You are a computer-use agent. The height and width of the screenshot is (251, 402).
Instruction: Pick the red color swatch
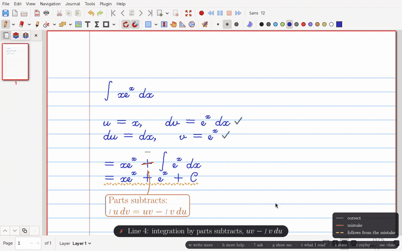[x=304, y=24]
